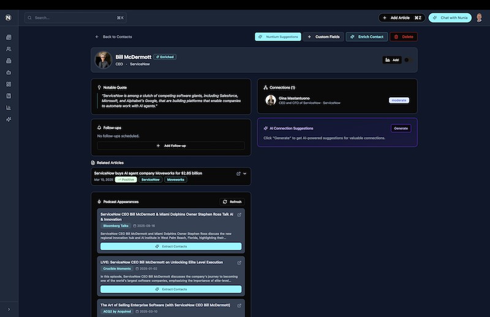Viewport: 490px width, 317px height.
Task: Open Chat with Nunia
Action: (x=450, y=18)
